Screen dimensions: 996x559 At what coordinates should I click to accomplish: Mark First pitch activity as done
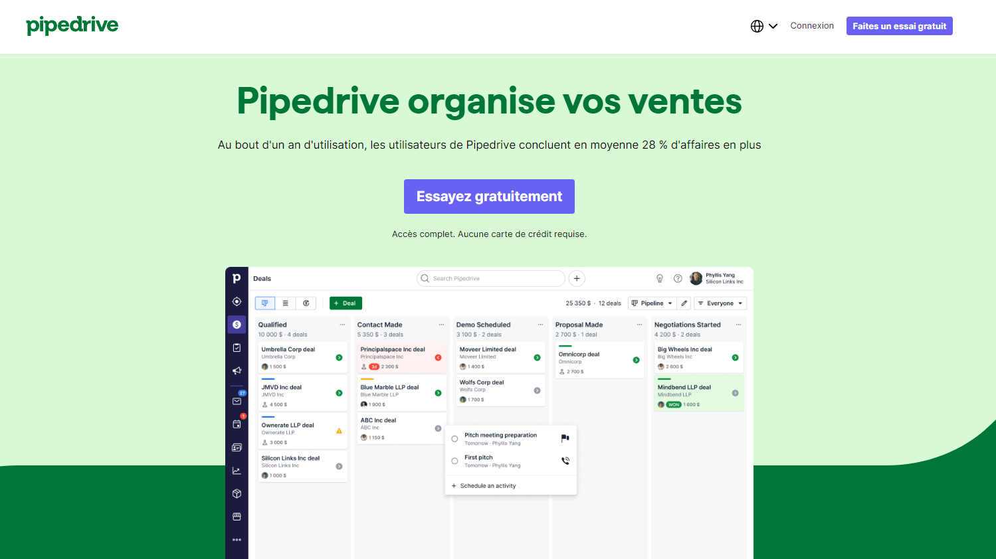point(454,461)
